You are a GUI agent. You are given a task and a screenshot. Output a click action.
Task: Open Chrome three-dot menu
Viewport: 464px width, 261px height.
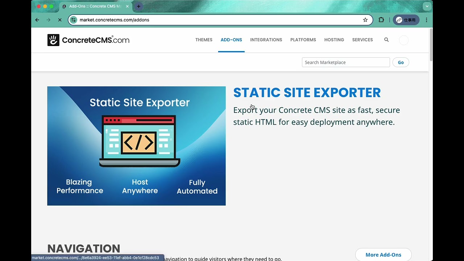coord(427,20)
